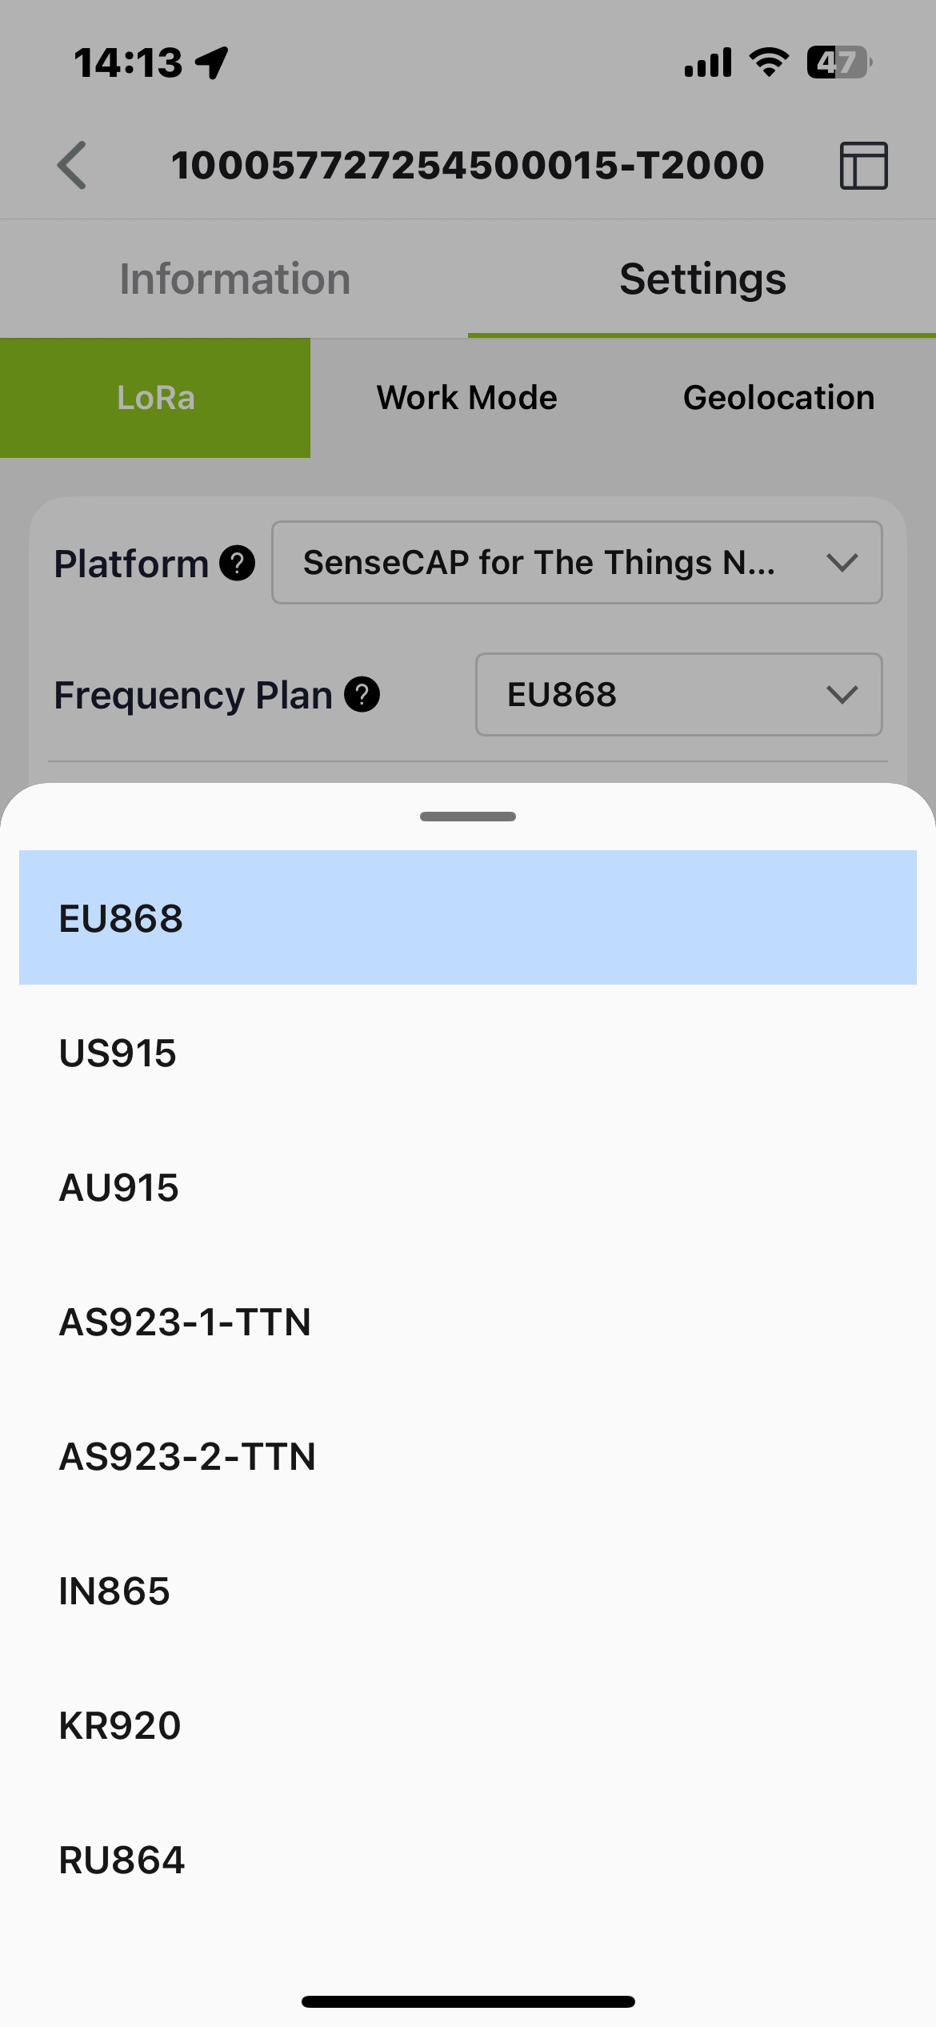Tap the back arrow icon
Viewport: 936px width, 2027px height.
[72, 165]
